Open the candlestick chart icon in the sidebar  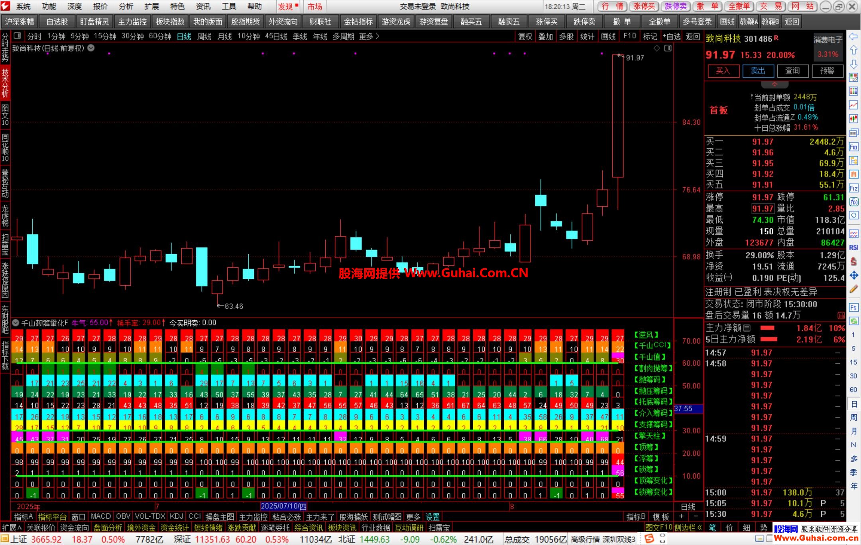[853, 119]
